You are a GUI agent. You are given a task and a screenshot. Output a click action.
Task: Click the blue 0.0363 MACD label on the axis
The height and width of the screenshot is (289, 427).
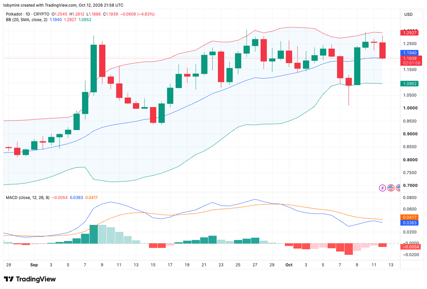409,223
